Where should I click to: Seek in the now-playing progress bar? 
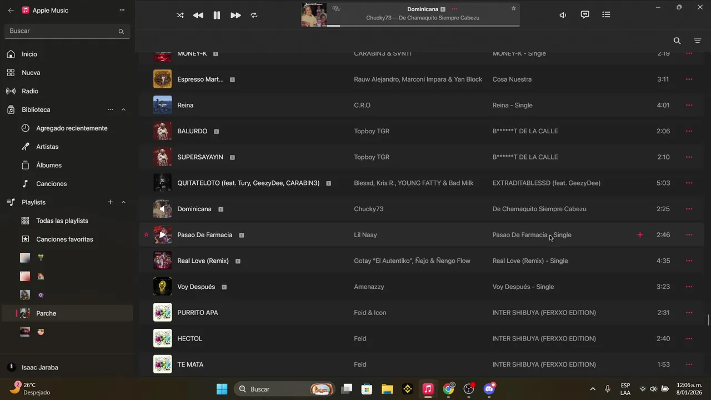[423, 26]
